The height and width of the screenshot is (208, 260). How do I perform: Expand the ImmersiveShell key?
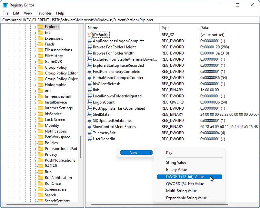(x=35, y=97)
